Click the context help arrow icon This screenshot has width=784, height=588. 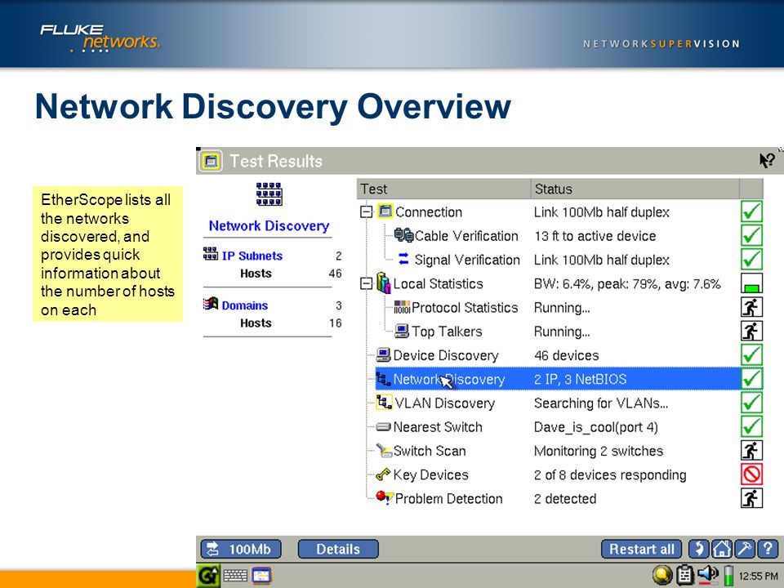coord(767,161)
